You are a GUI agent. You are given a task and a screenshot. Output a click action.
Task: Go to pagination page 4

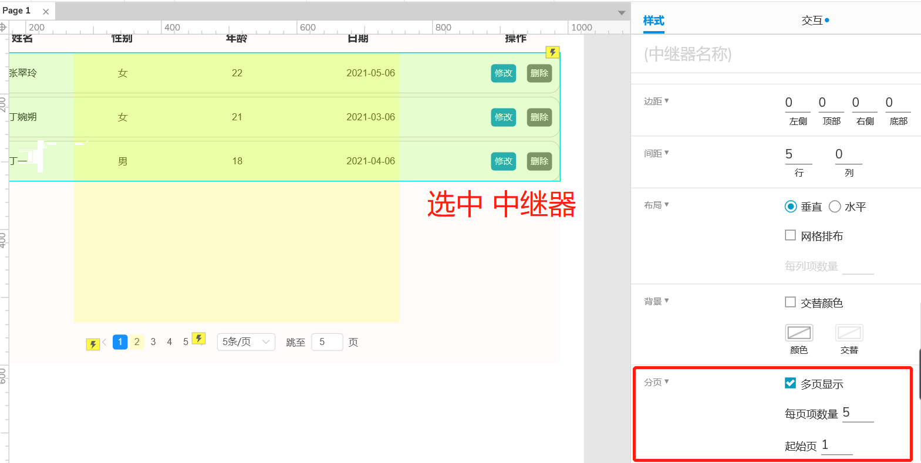pyautogui.click(x=170, y=342)
